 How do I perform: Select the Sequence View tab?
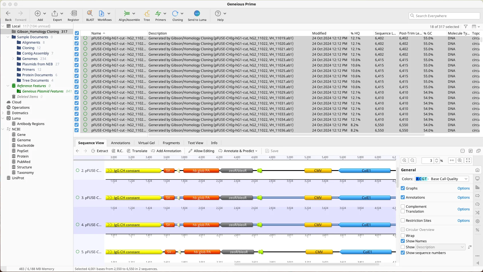click(x=91, y=143)
